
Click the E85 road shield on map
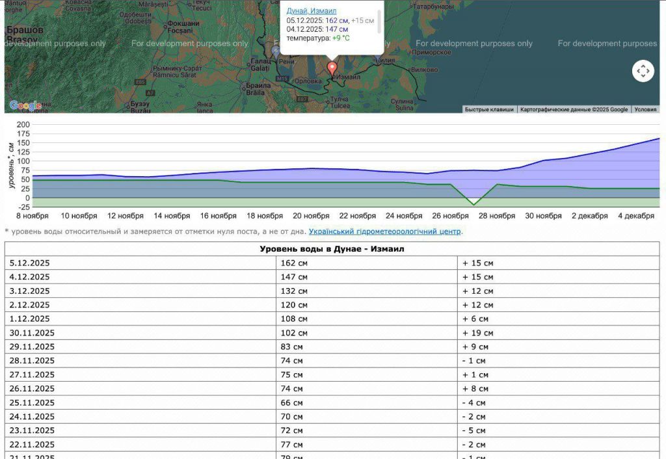140,82
